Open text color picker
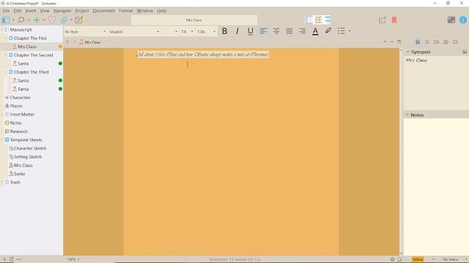Image resolution: width=469 pixels, height=263 pixels. tap(315, 31)
